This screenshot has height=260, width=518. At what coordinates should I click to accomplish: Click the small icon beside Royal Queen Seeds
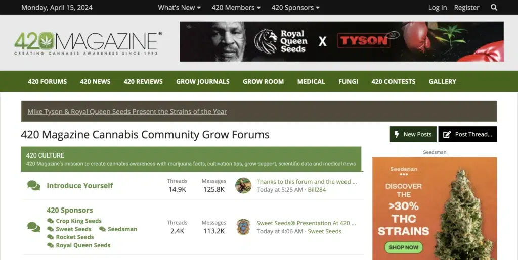coord(50,245)
